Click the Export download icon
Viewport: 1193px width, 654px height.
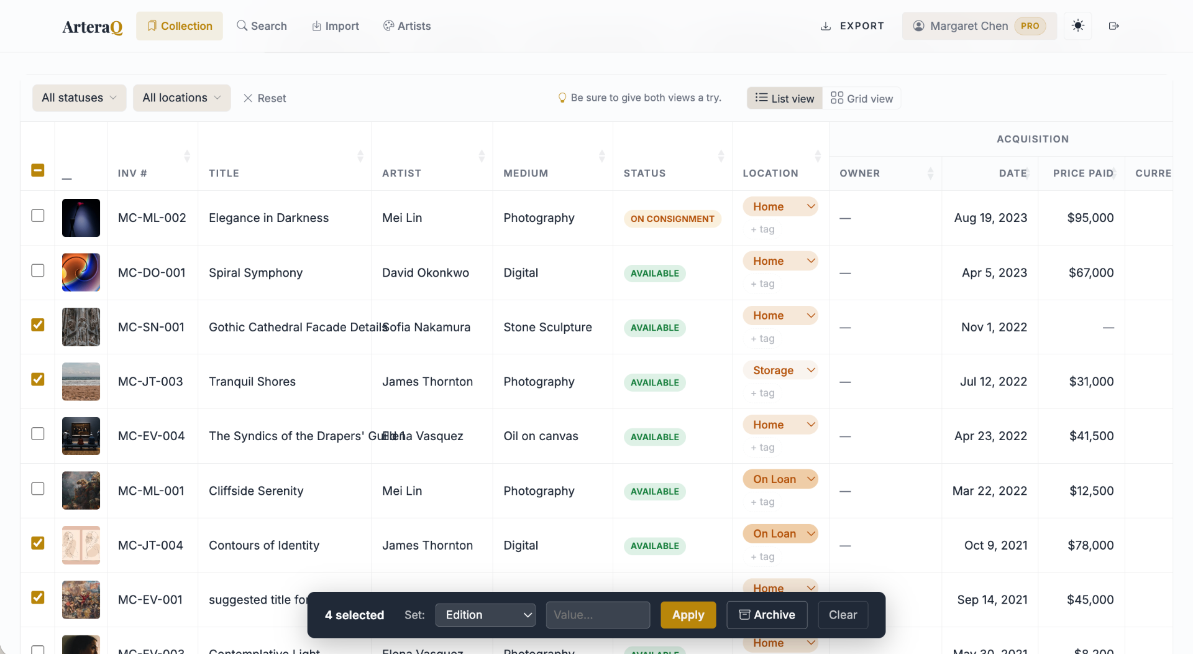coord(826,25)
